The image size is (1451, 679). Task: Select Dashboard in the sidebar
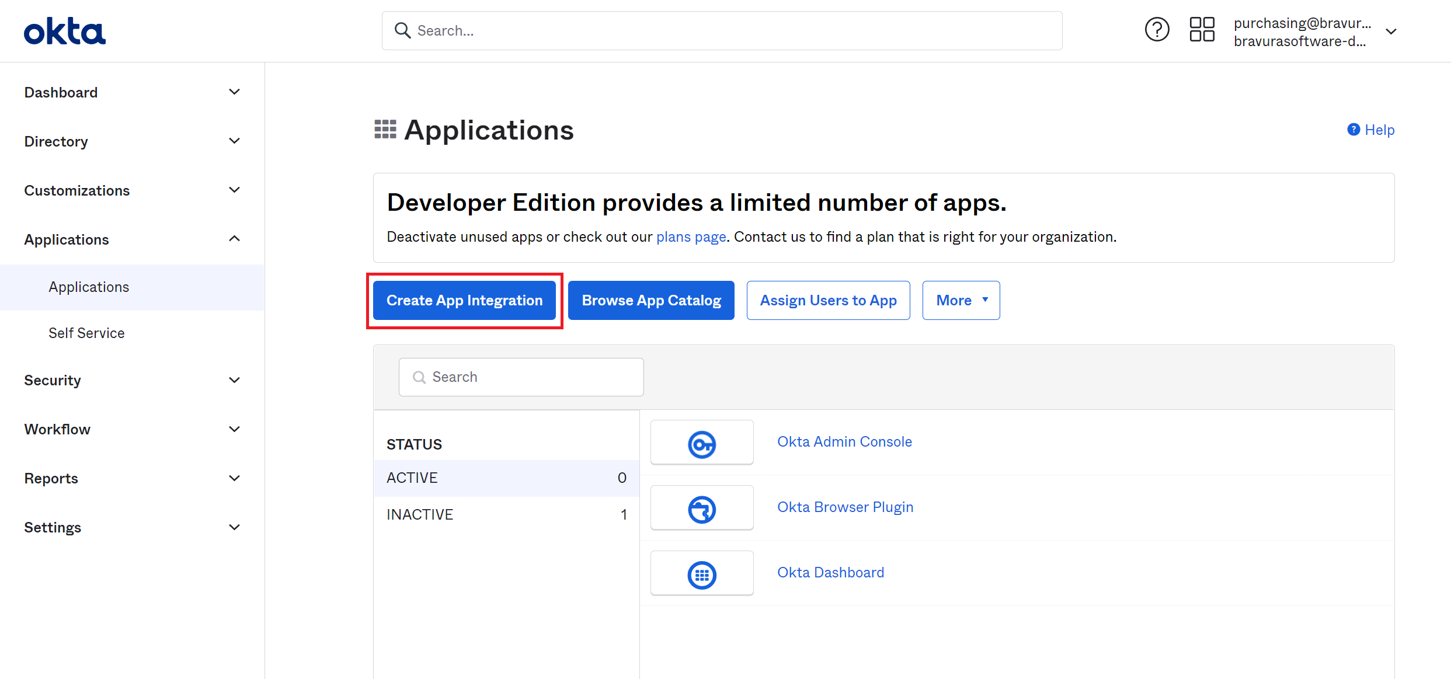tap(61, 92)
